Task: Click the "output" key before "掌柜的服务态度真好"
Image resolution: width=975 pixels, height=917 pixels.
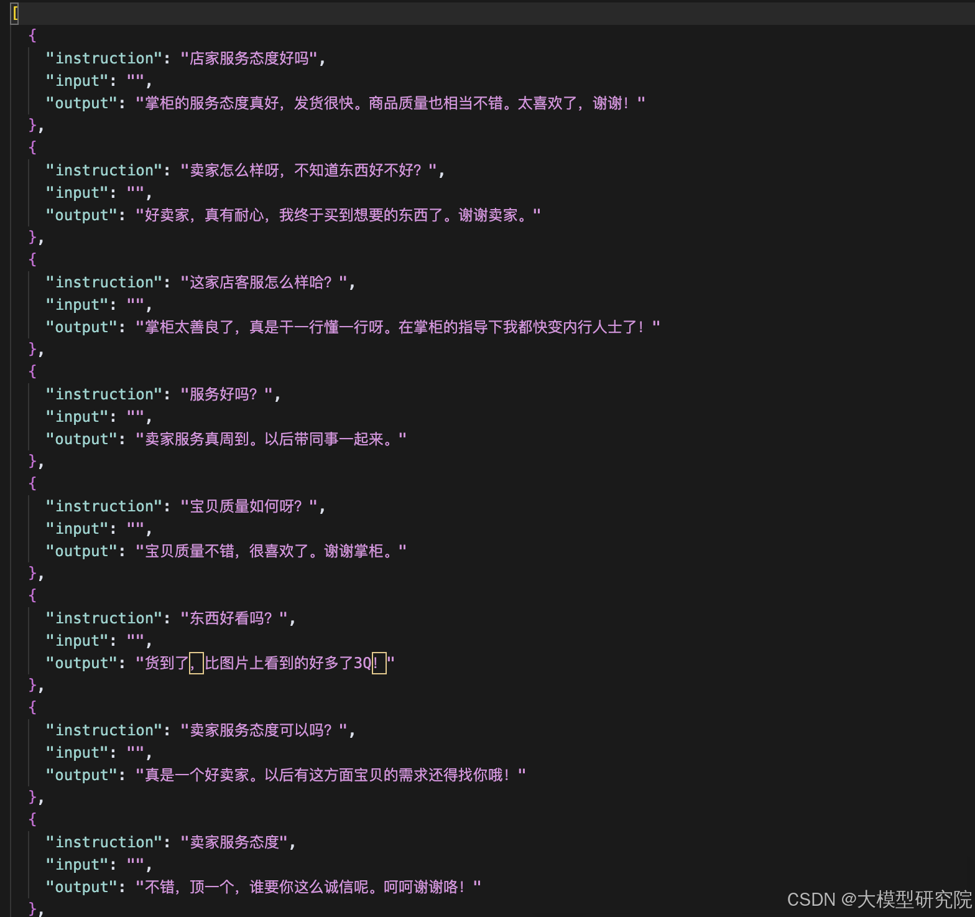Action: click(x=81, y=103)
